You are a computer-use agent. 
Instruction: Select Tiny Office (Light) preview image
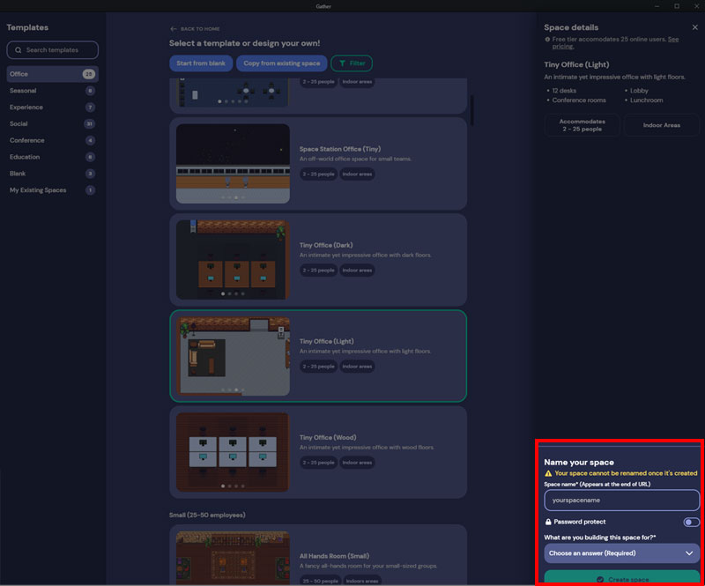(233, 356)
